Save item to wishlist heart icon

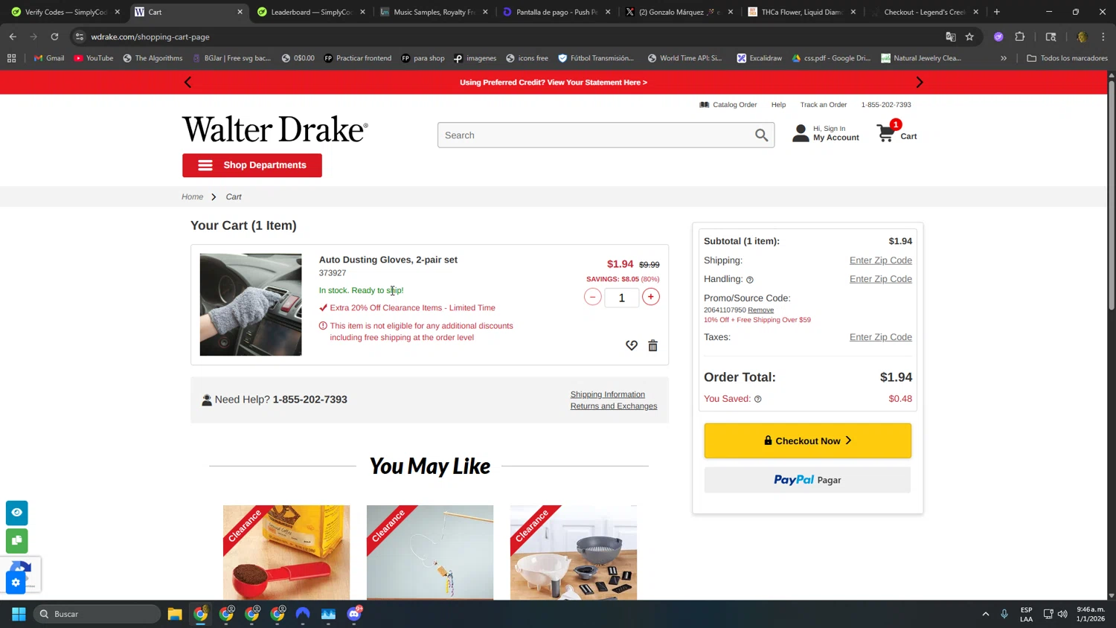[631, 345]
